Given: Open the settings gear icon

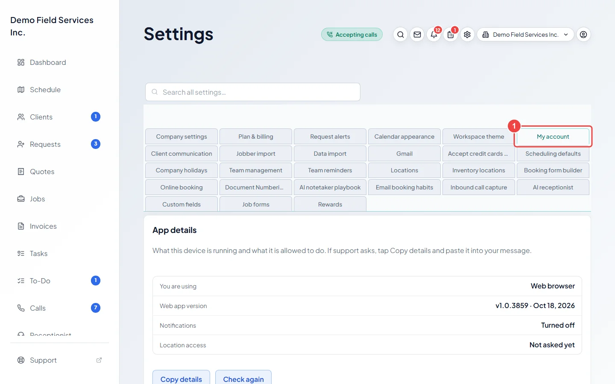Looking at the screenshot, I should [x=467, y=35].
